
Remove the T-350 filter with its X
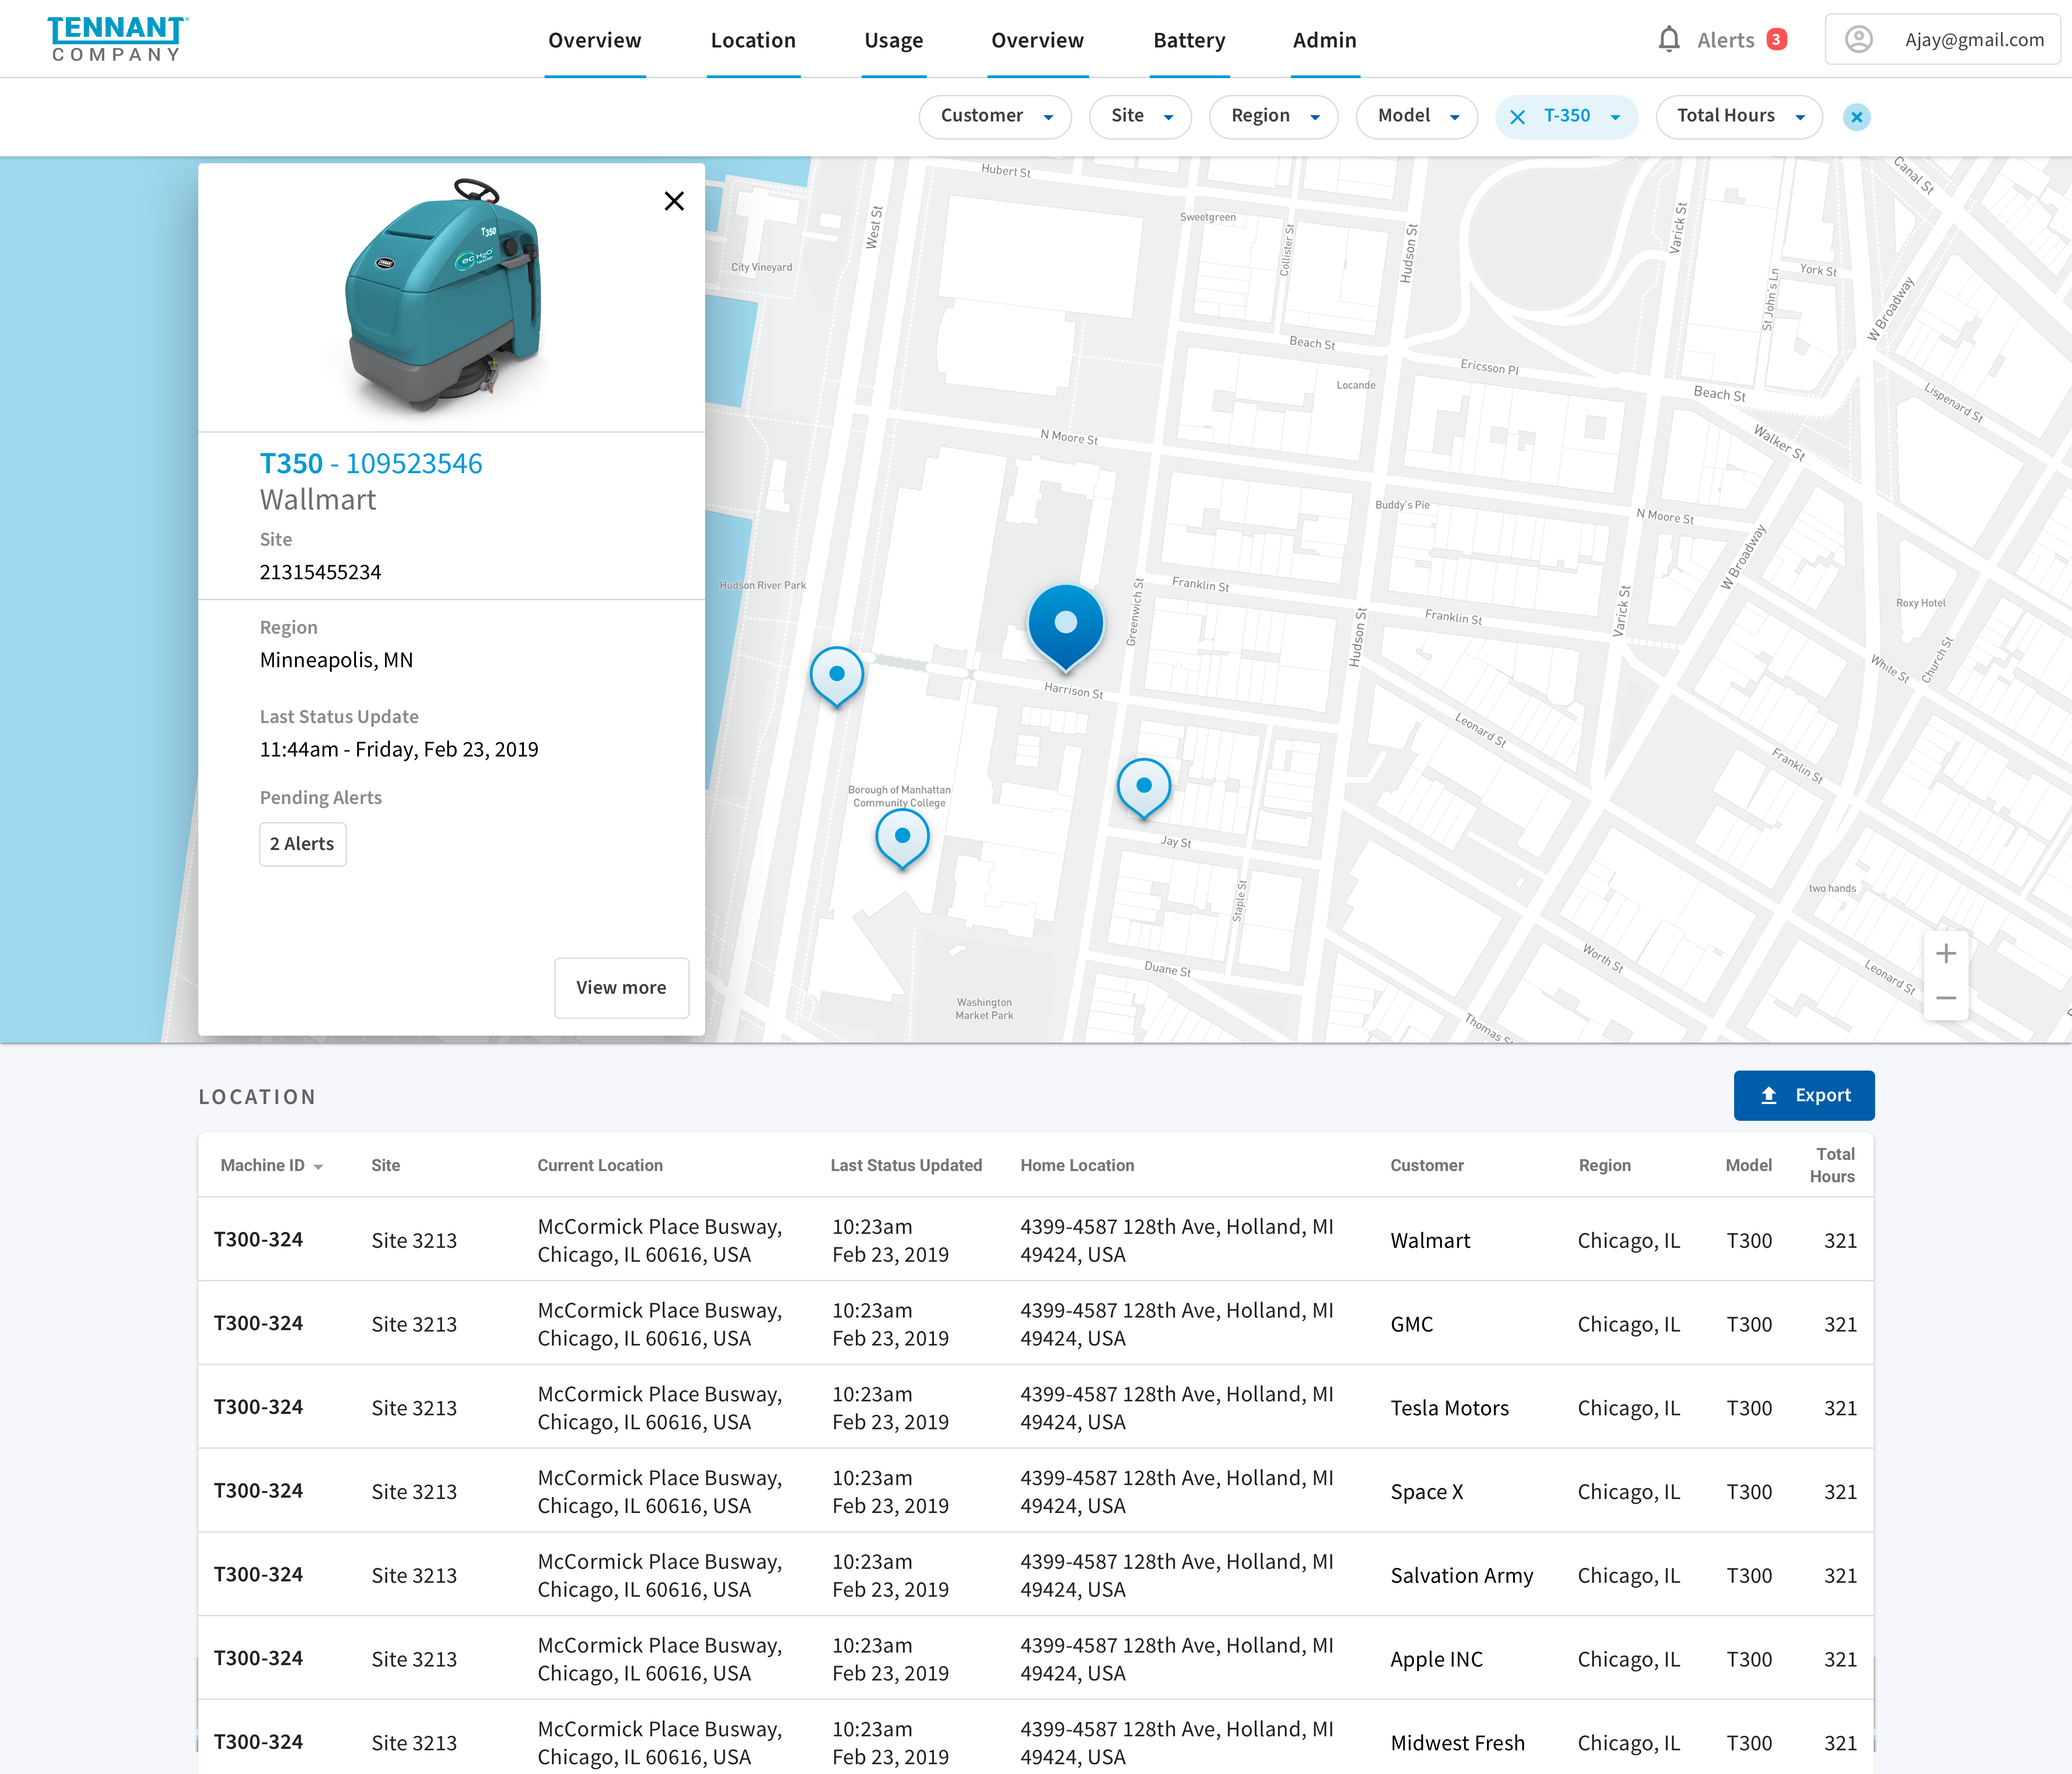point(1517,117)
